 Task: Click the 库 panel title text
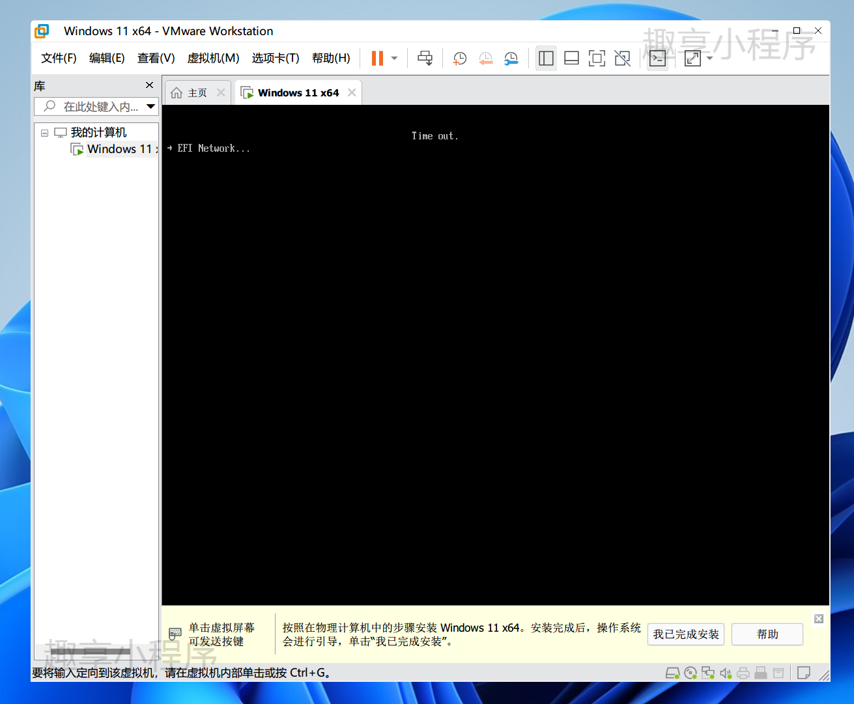(x=40, y=86)
